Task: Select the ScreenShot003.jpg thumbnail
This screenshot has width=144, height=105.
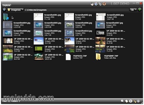Action: point(101,17)
